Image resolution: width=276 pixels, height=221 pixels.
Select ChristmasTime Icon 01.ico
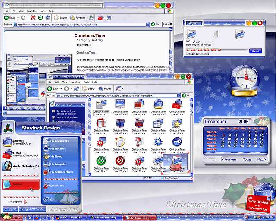tap(101, 107)
